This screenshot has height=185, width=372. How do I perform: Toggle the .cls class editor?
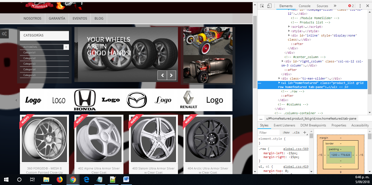[x=296, y=133]
